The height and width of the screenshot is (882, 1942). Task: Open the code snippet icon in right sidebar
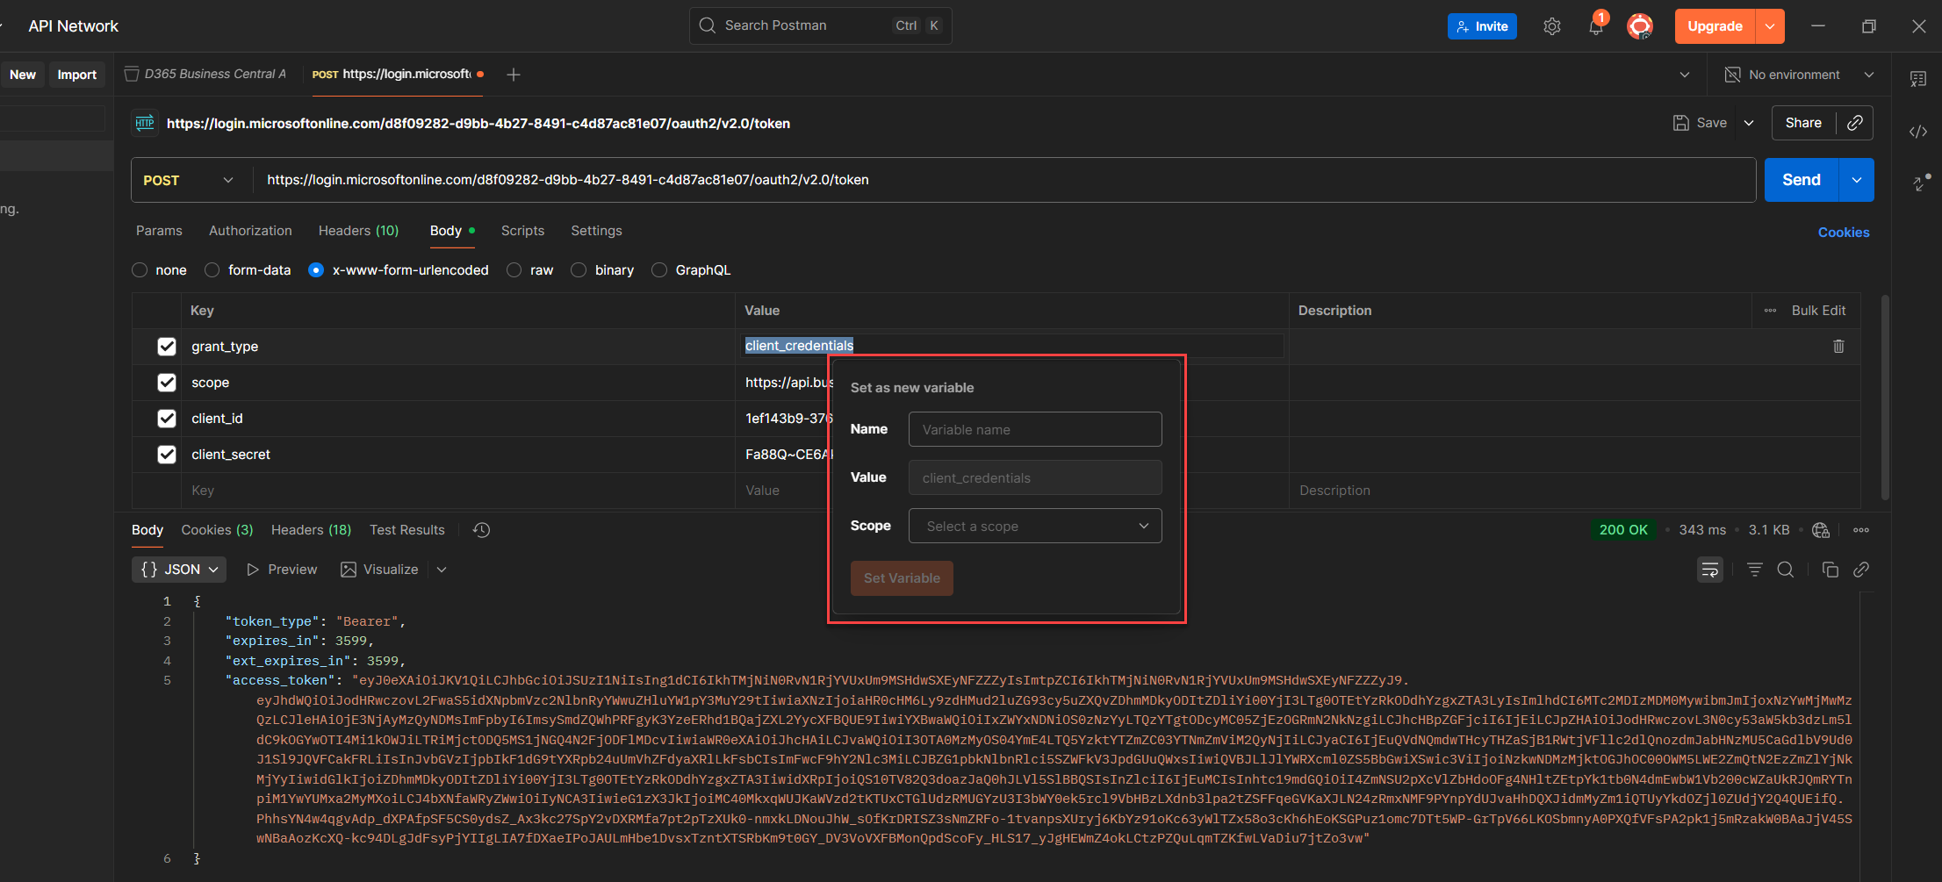(1918, 132)
